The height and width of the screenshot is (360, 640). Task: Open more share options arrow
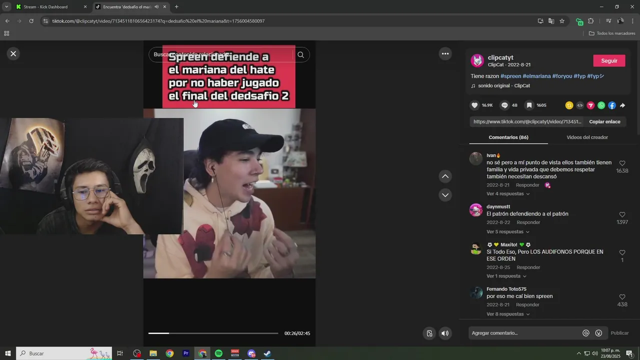[622, 105]
